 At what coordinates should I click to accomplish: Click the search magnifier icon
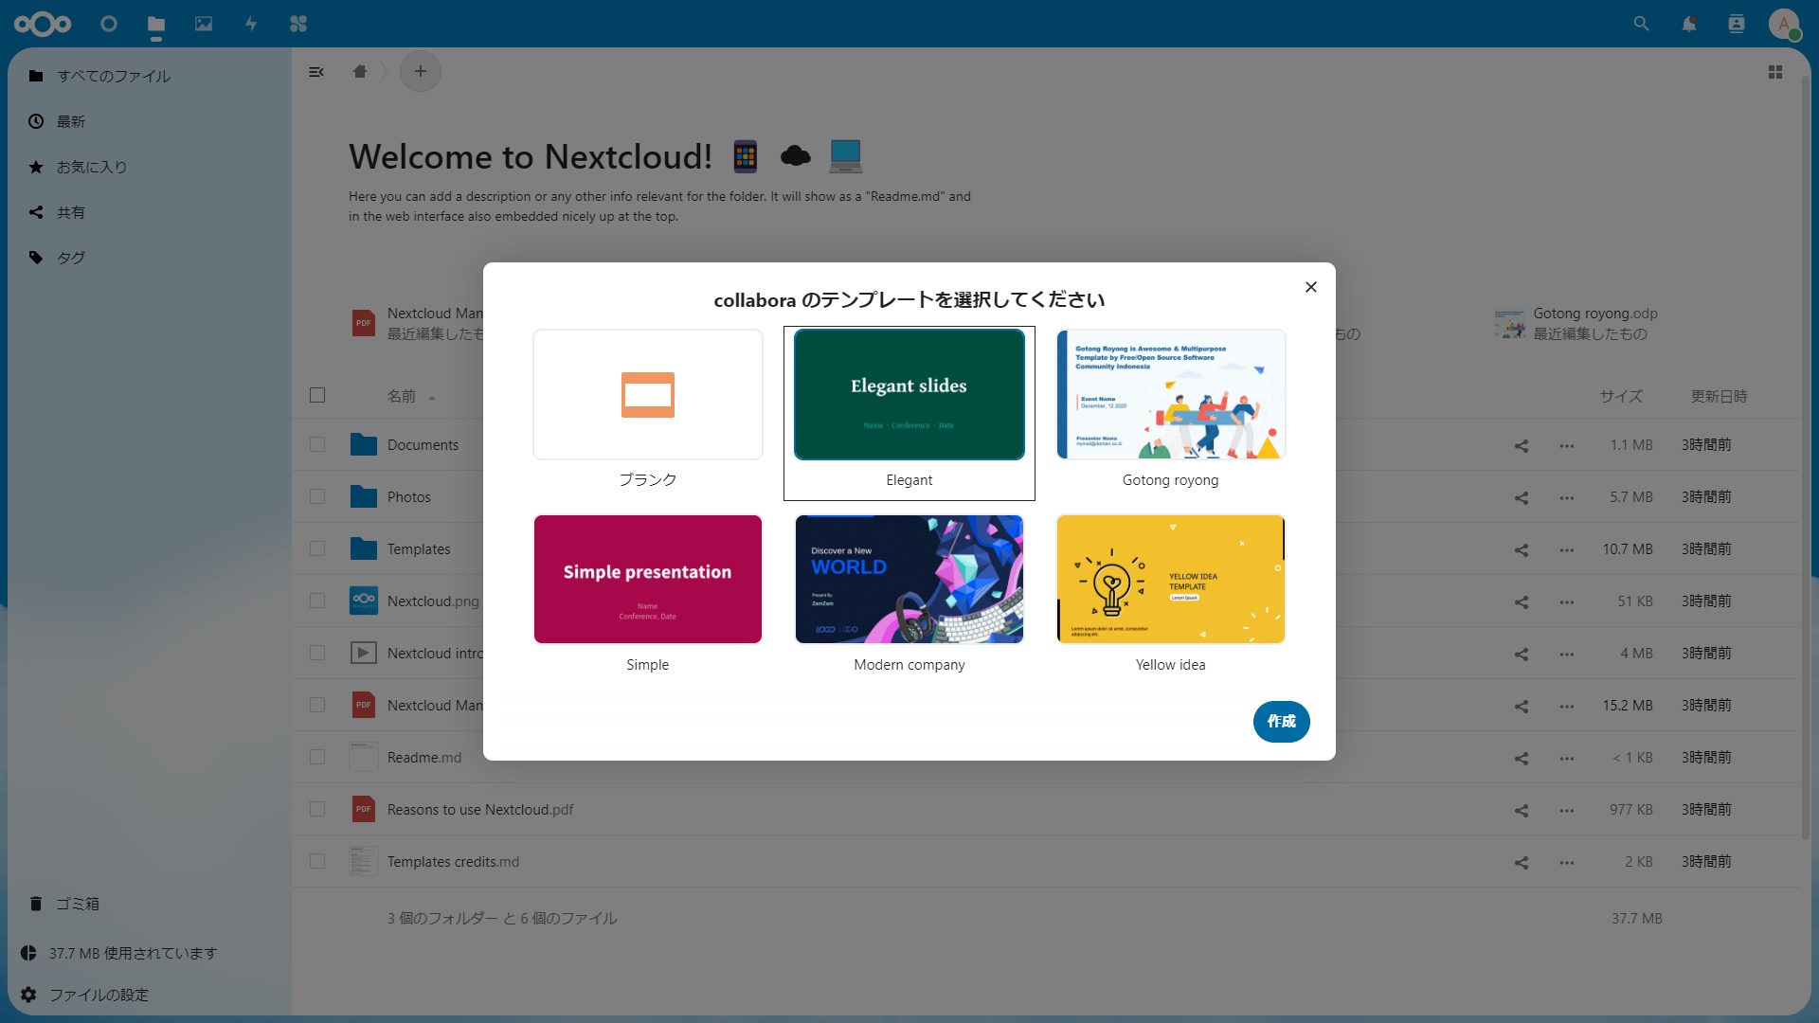tap(1641, 24)
